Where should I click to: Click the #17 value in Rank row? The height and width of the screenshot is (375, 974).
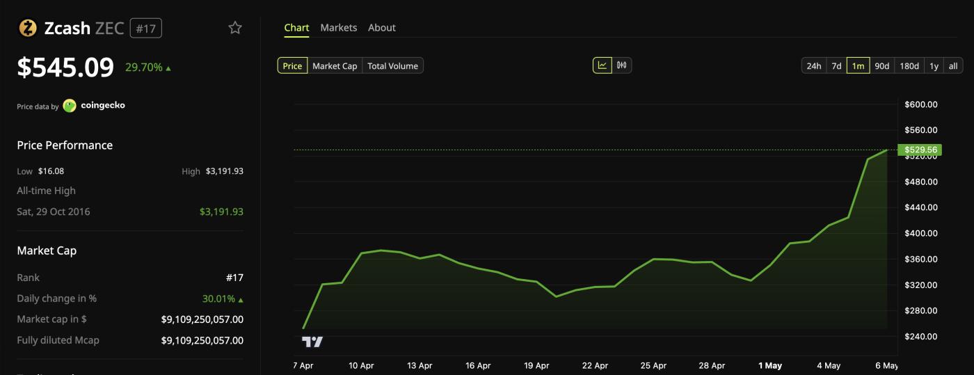(x=234, y=278)
